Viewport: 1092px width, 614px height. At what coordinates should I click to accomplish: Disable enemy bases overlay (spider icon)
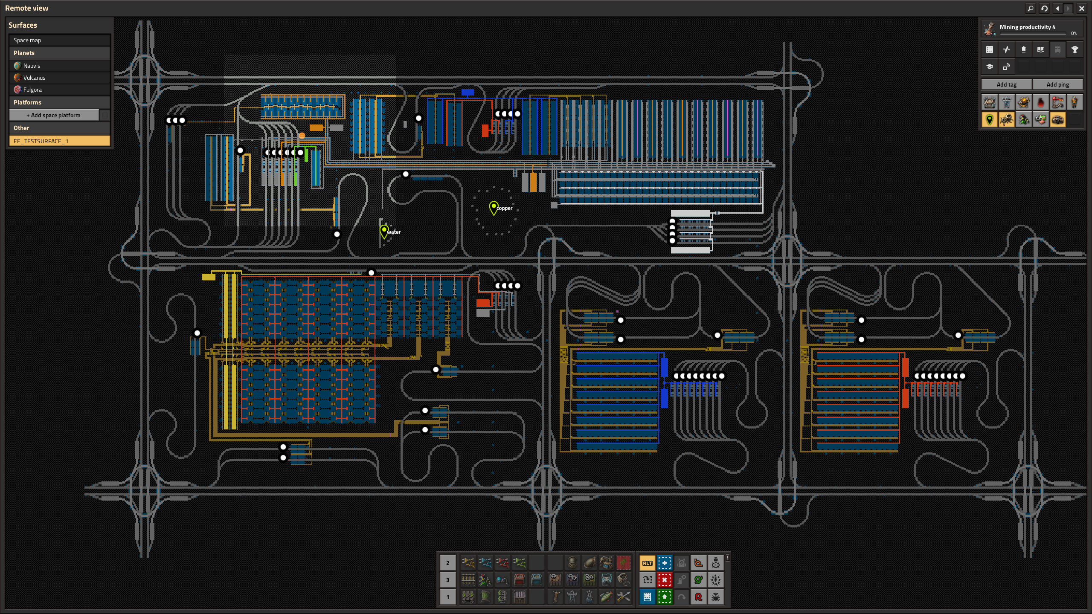[1007, 119]
